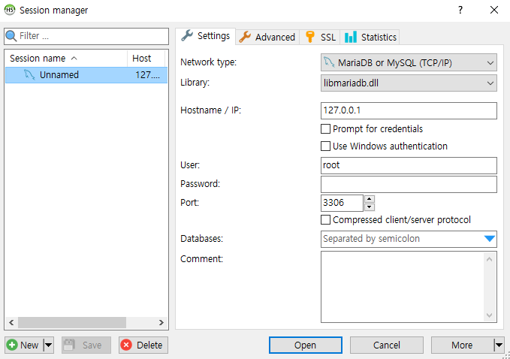
Task: Click the help question mark button
Action: click(x=460, y=10)
